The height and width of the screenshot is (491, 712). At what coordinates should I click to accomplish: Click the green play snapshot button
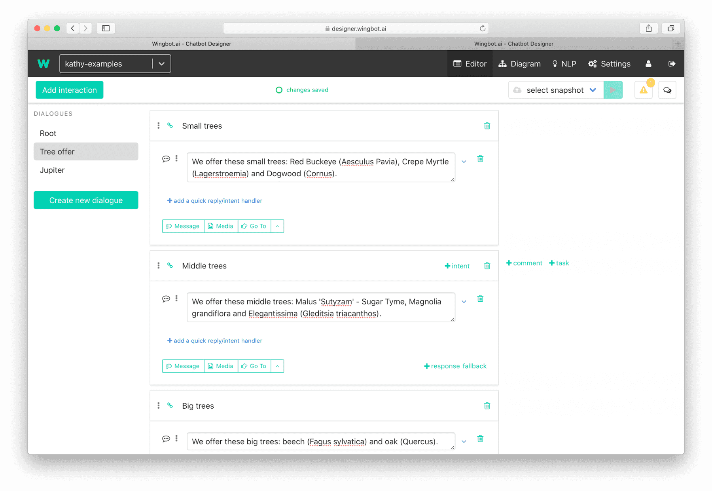tap(613, 90)
